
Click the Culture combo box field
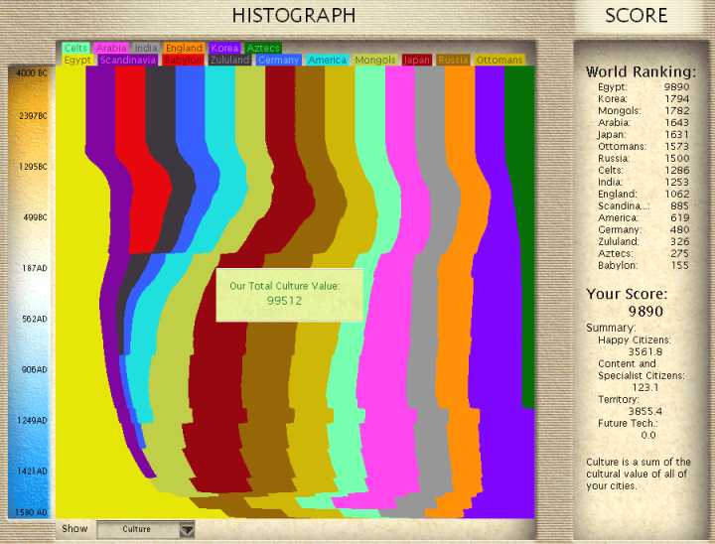coord(137,529)
